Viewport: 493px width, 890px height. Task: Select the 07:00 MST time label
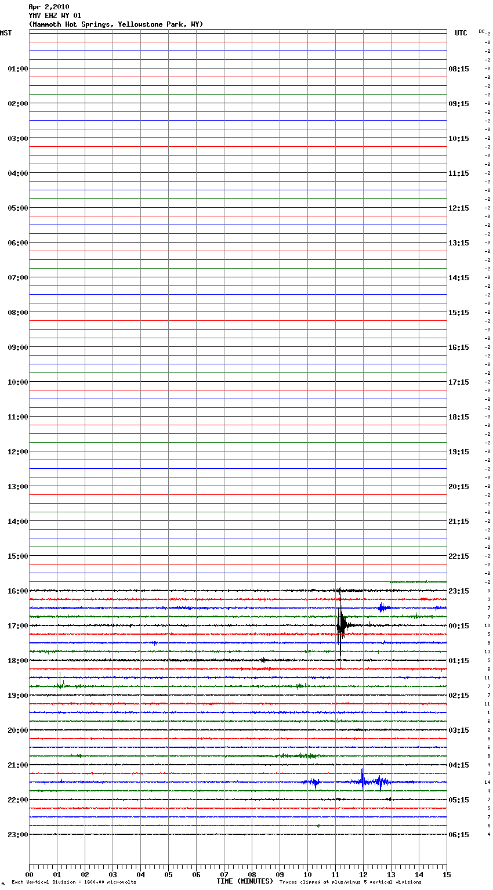tap(18, 278)
